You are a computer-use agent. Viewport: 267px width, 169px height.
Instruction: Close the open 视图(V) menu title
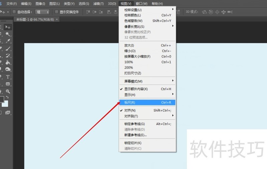126,4
